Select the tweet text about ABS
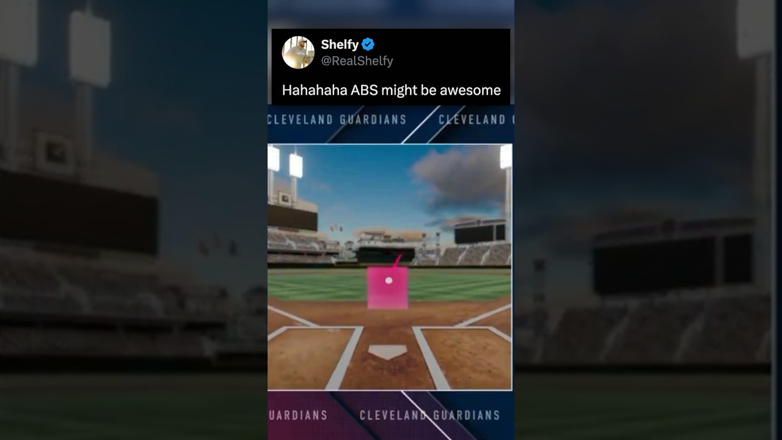The height and width of the screenshot is (440, 782). tap(391, 90)
